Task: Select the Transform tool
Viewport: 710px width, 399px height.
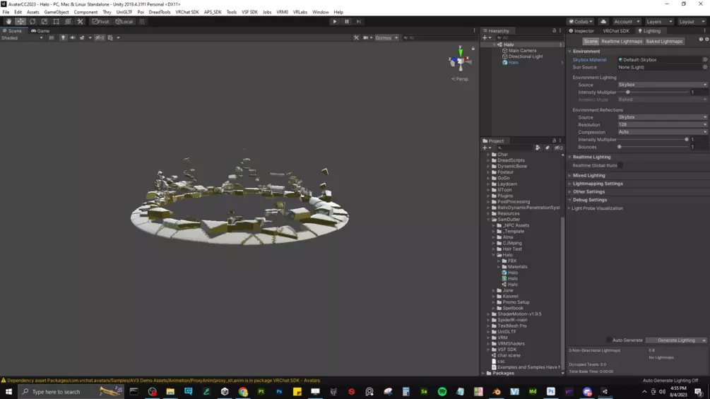Action: [x=68, y=21]
